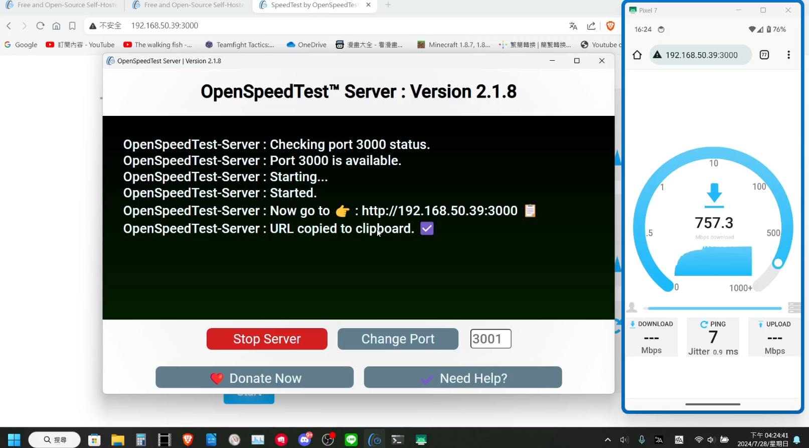
Task: Switch to the first Free and Open-Source tab
Action: tap(62, 5)
